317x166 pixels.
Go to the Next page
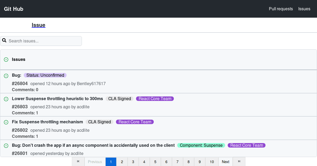[226, 162]
